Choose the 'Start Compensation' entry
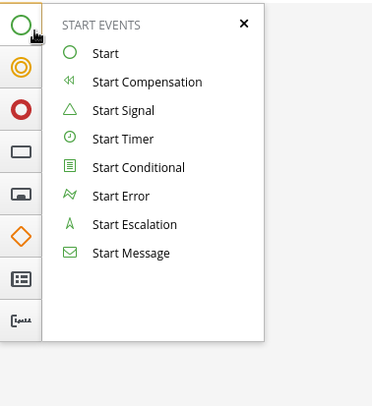 click(x=148, y=83)
